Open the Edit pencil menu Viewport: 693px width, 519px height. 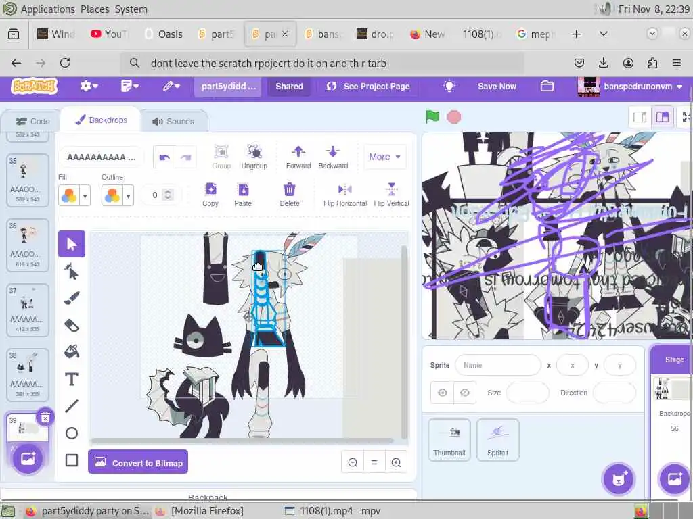(171, 86)
